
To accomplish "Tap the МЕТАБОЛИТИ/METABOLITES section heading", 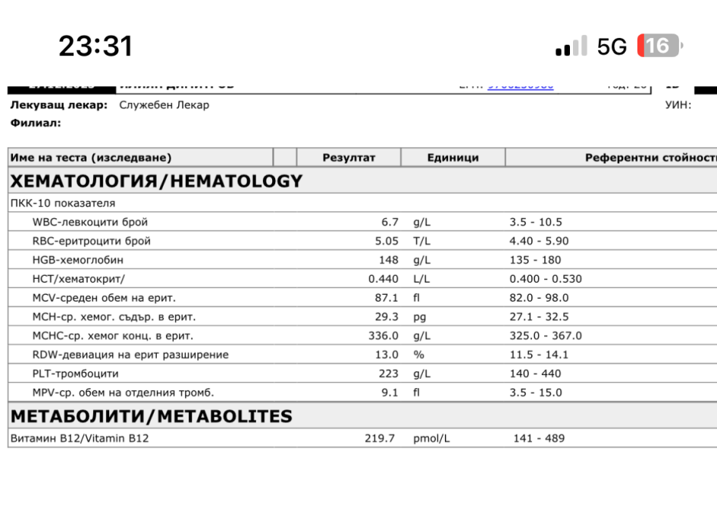I will (x=151, y=417).
